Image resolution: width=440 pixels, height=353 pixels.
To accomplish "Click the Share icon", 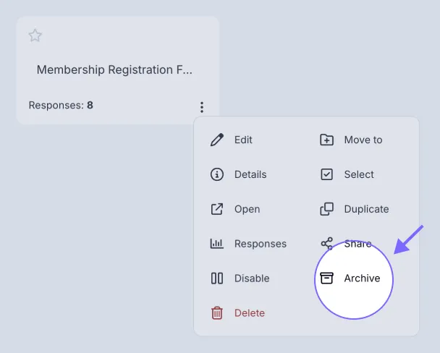I will [327, 244].
